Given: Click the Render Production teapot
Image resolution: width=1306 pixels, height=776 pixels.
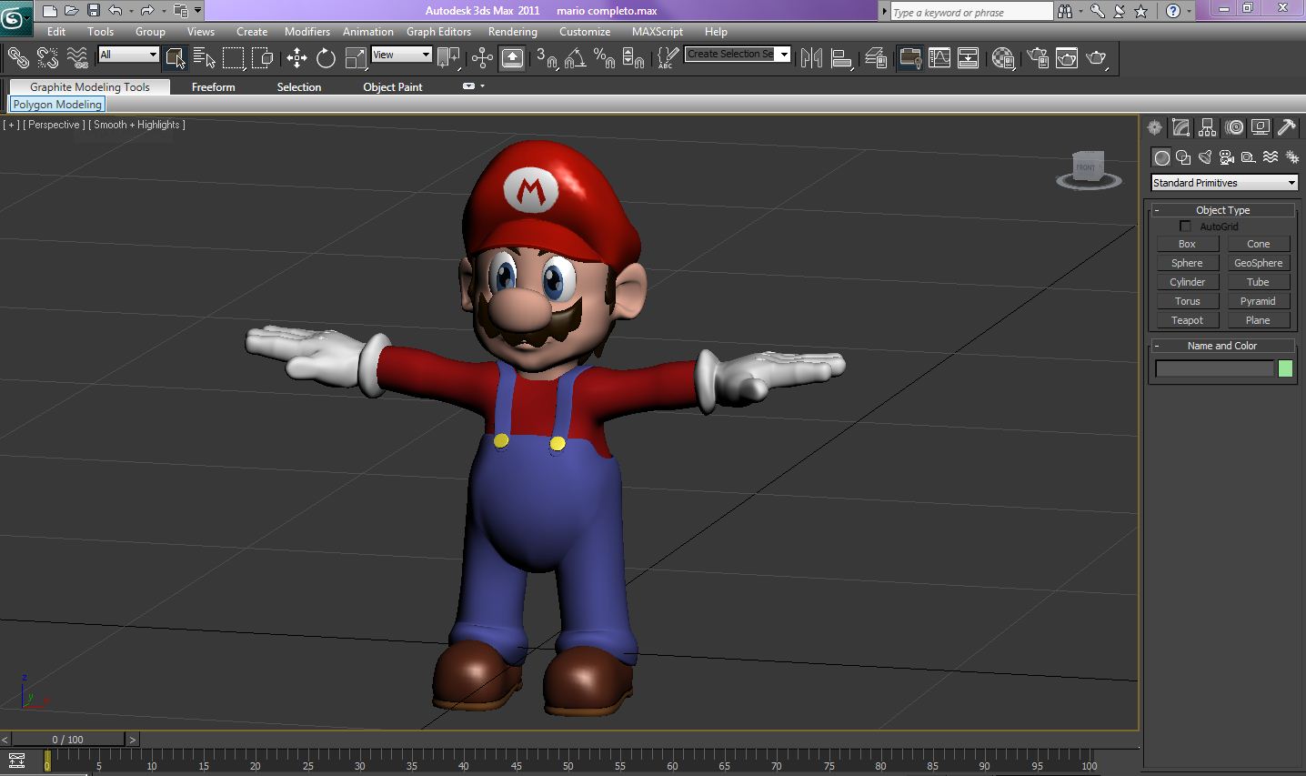Looking at the screenshot, I should coord(1097,58).
